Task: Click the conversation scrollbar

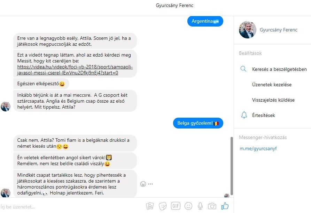Action: (x=232, y=166)
